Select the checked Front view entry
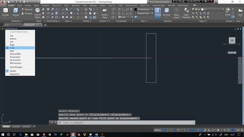This screenshot has width=244, height=137. click(x=20, y=48)
